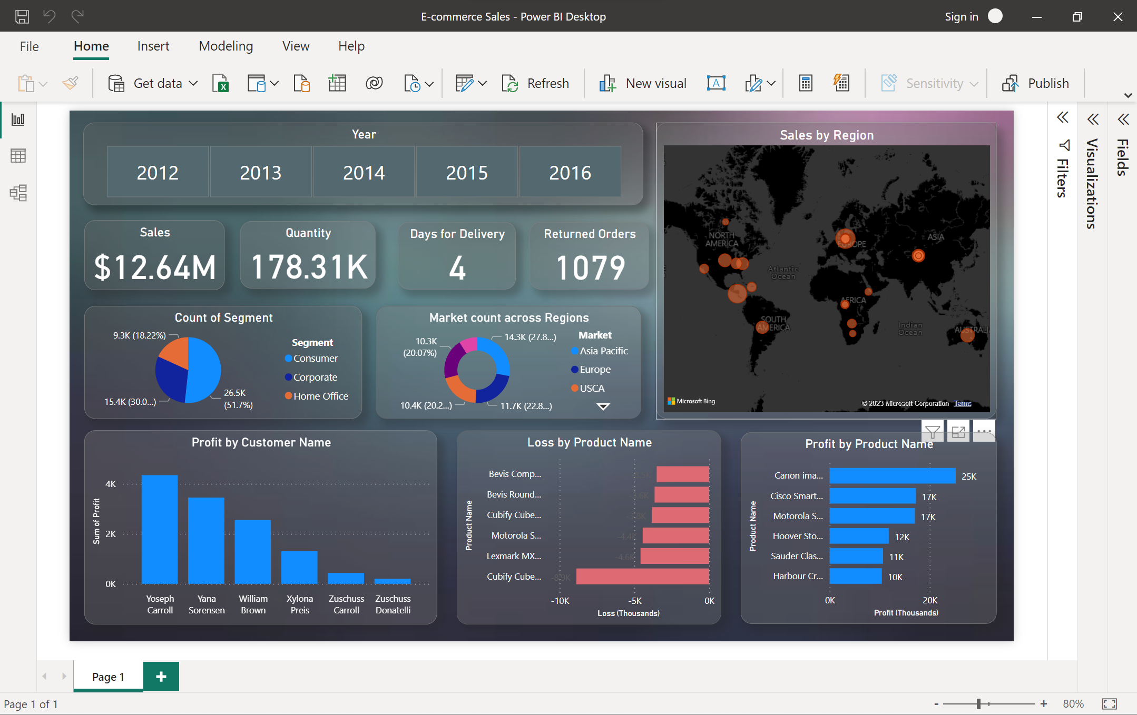
Task: Click the Save icon in title bar
Action: pos(22,16)
